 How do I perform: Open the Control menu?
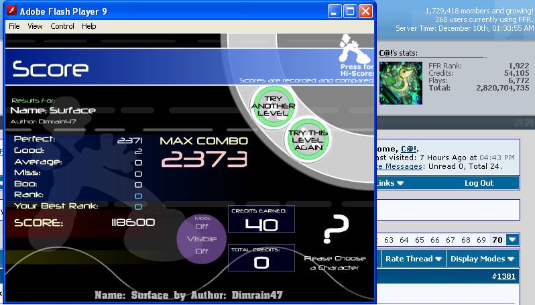click(62, 26)
